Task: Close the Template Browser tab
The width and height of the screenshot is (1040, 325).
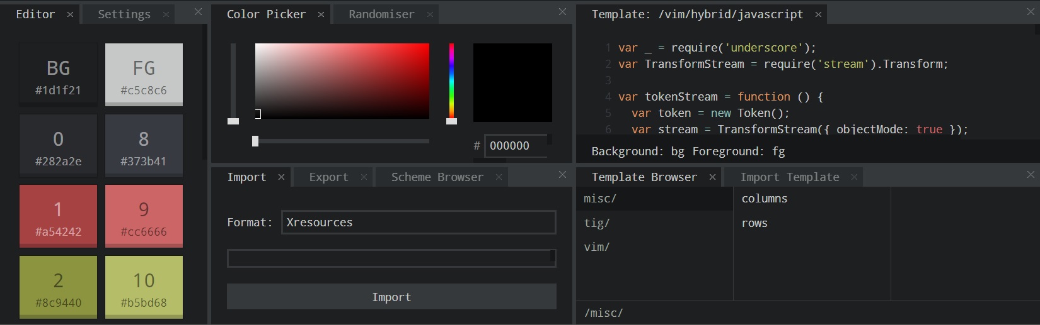Action: coord(712,177)
